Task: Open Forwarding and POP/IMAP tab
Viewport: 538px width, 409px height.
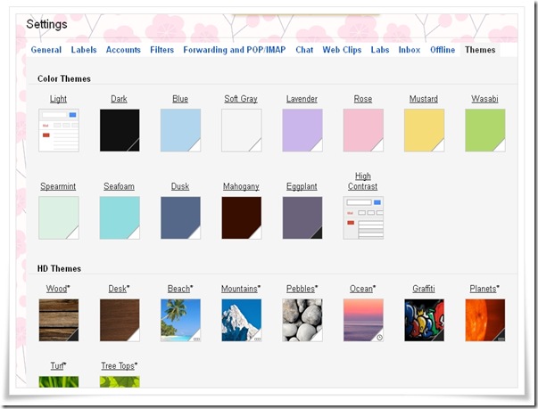Action: coord(235,50)
